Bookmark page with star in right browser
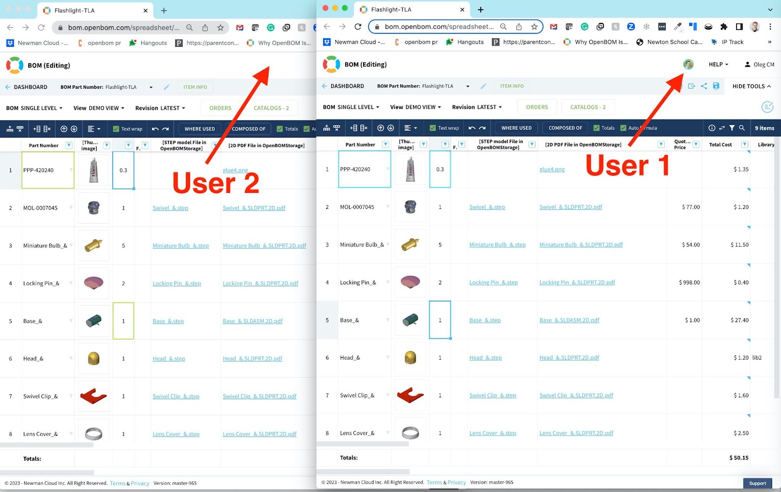 [534, 26]
